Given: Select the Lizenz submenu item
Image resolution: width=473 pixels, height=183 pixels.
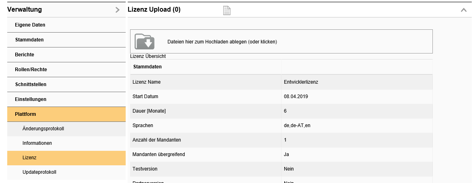Looking at the screenshot, I should (29, 158).
